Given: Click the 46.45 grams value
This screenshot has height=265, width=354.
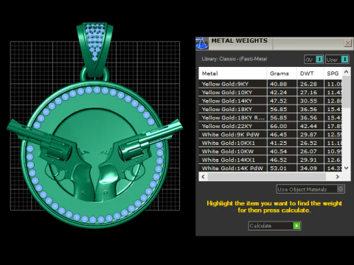Looking at the screenshot, I should pos(279,135).
